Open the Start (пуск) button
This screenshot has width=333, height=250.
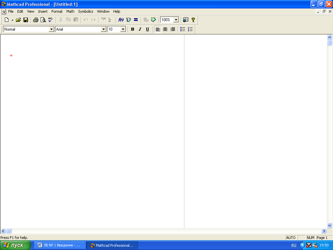[15, 245]
